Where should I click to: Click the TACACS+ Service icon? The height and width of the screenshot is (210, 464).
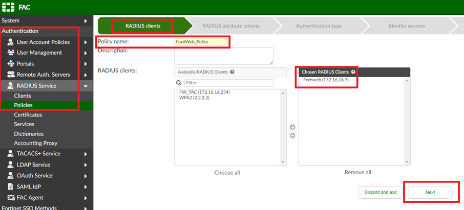[x=11, y=154]
